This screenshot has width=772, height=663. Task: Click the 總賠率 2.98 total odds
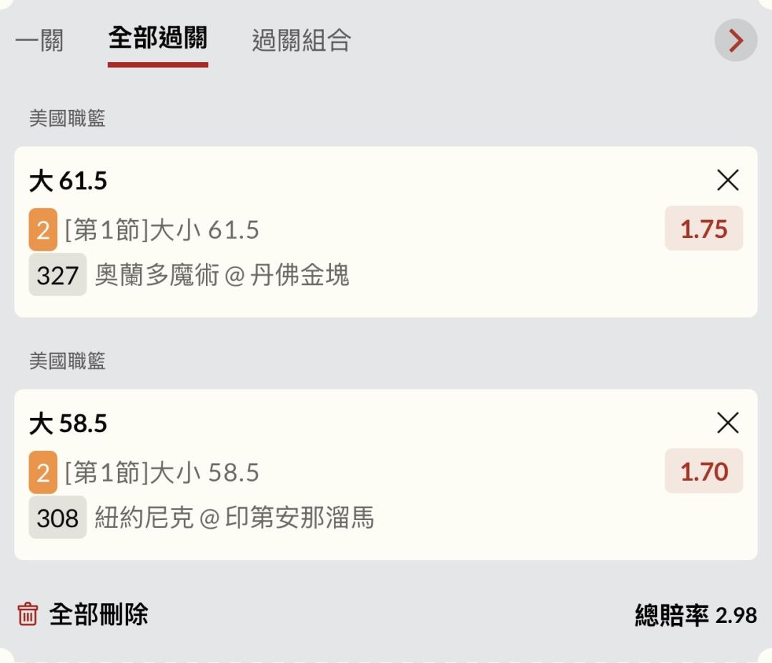696,614
